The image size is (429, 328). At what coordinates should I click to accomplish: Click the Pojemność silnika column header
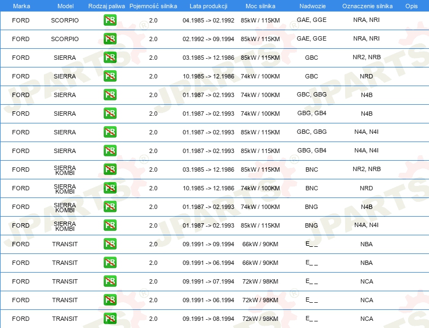click(153, 6)
